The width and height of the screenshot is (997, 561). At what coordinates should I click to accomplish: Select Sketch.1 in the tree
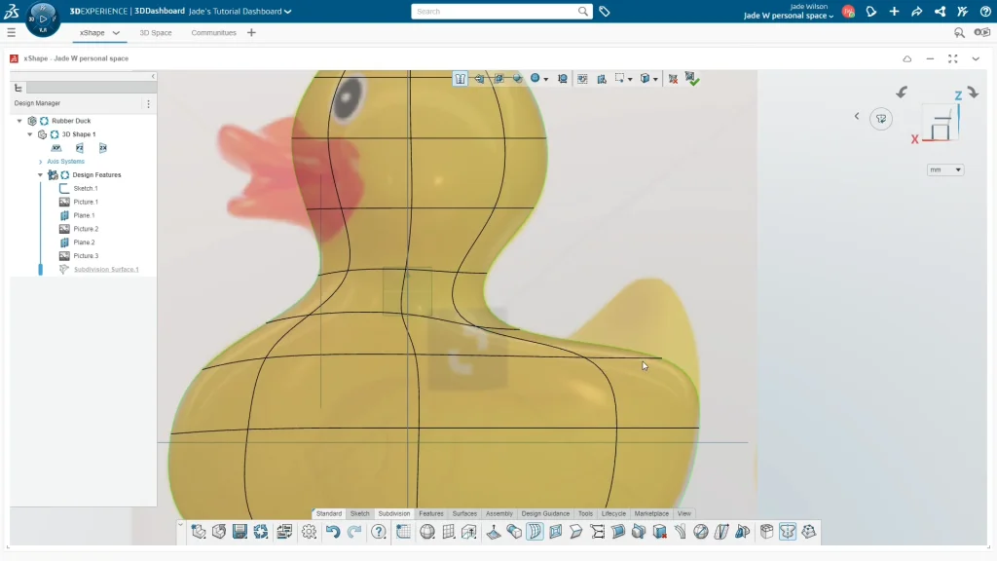(86, 188)
